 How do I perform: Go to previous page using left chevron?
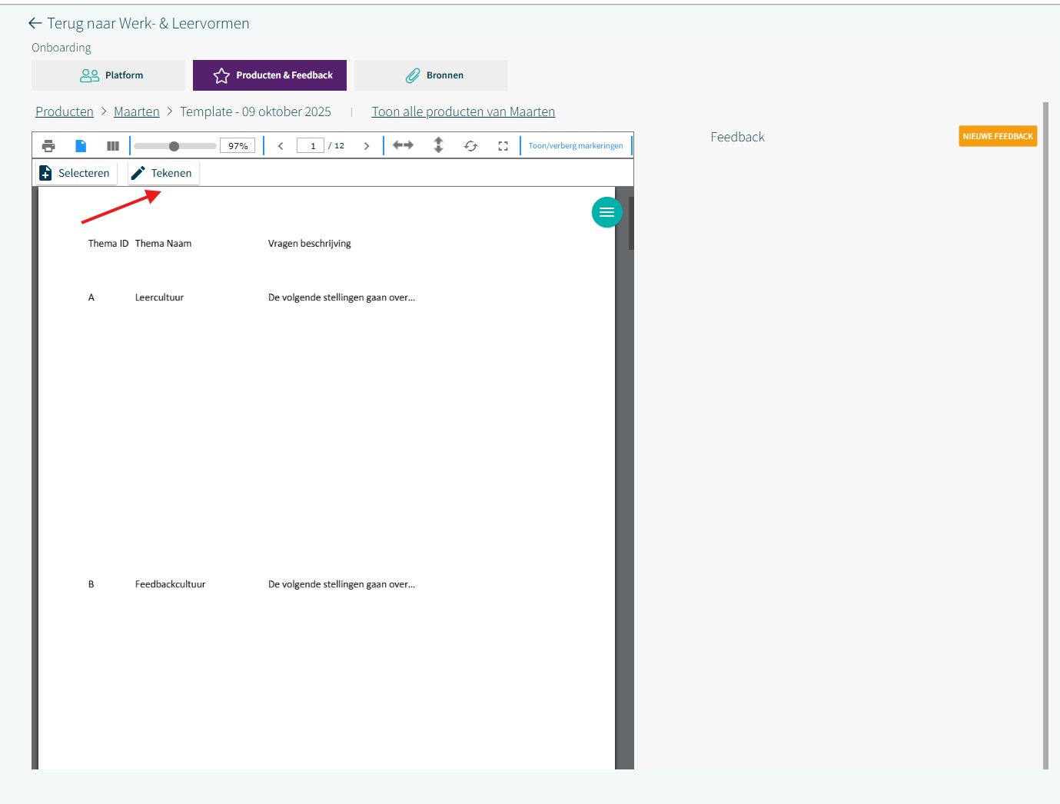[x=281, y=146]
